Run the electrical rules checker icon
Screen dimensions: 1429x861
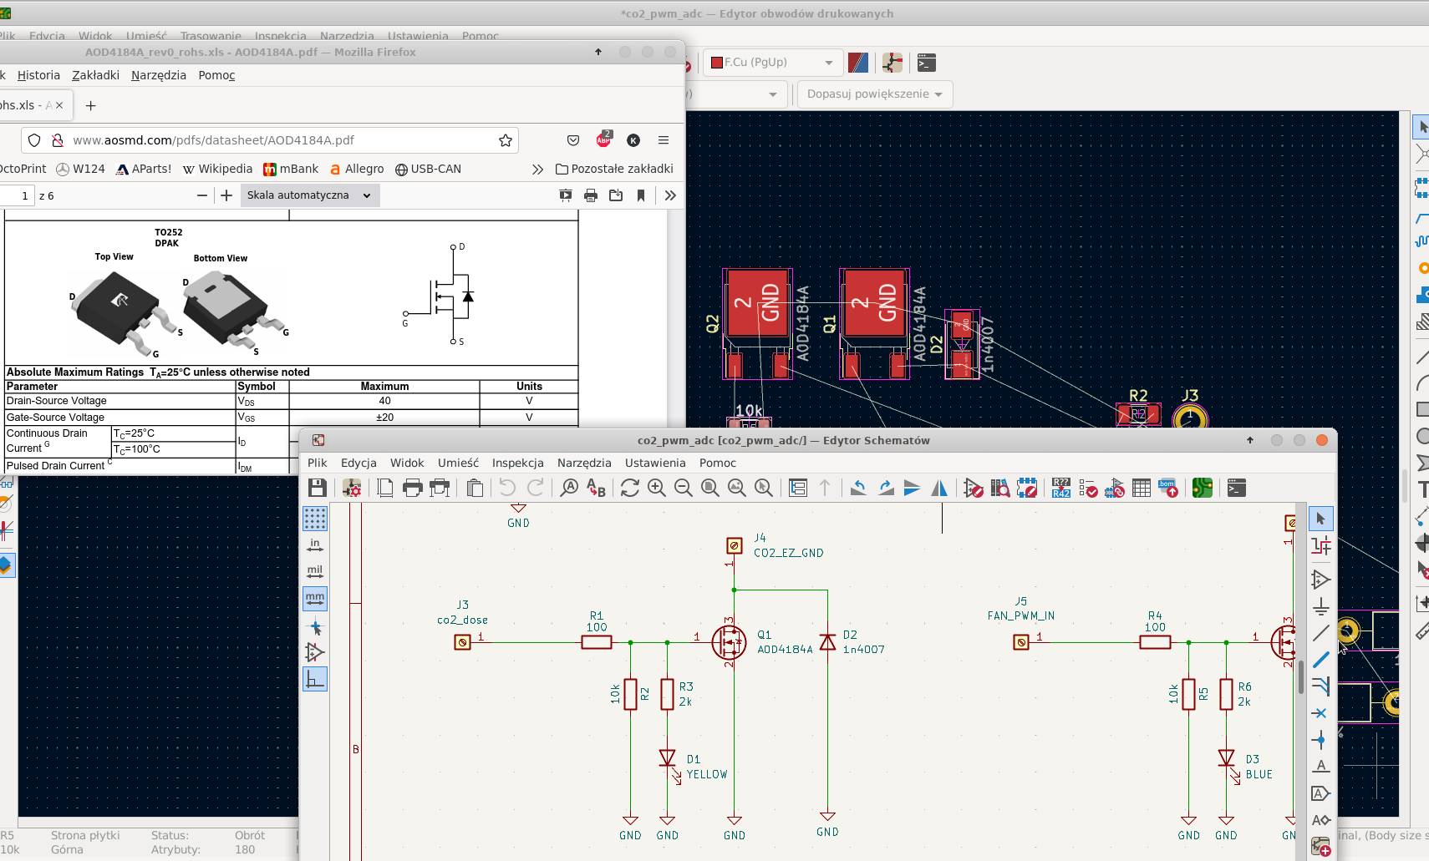[1088, 488]
